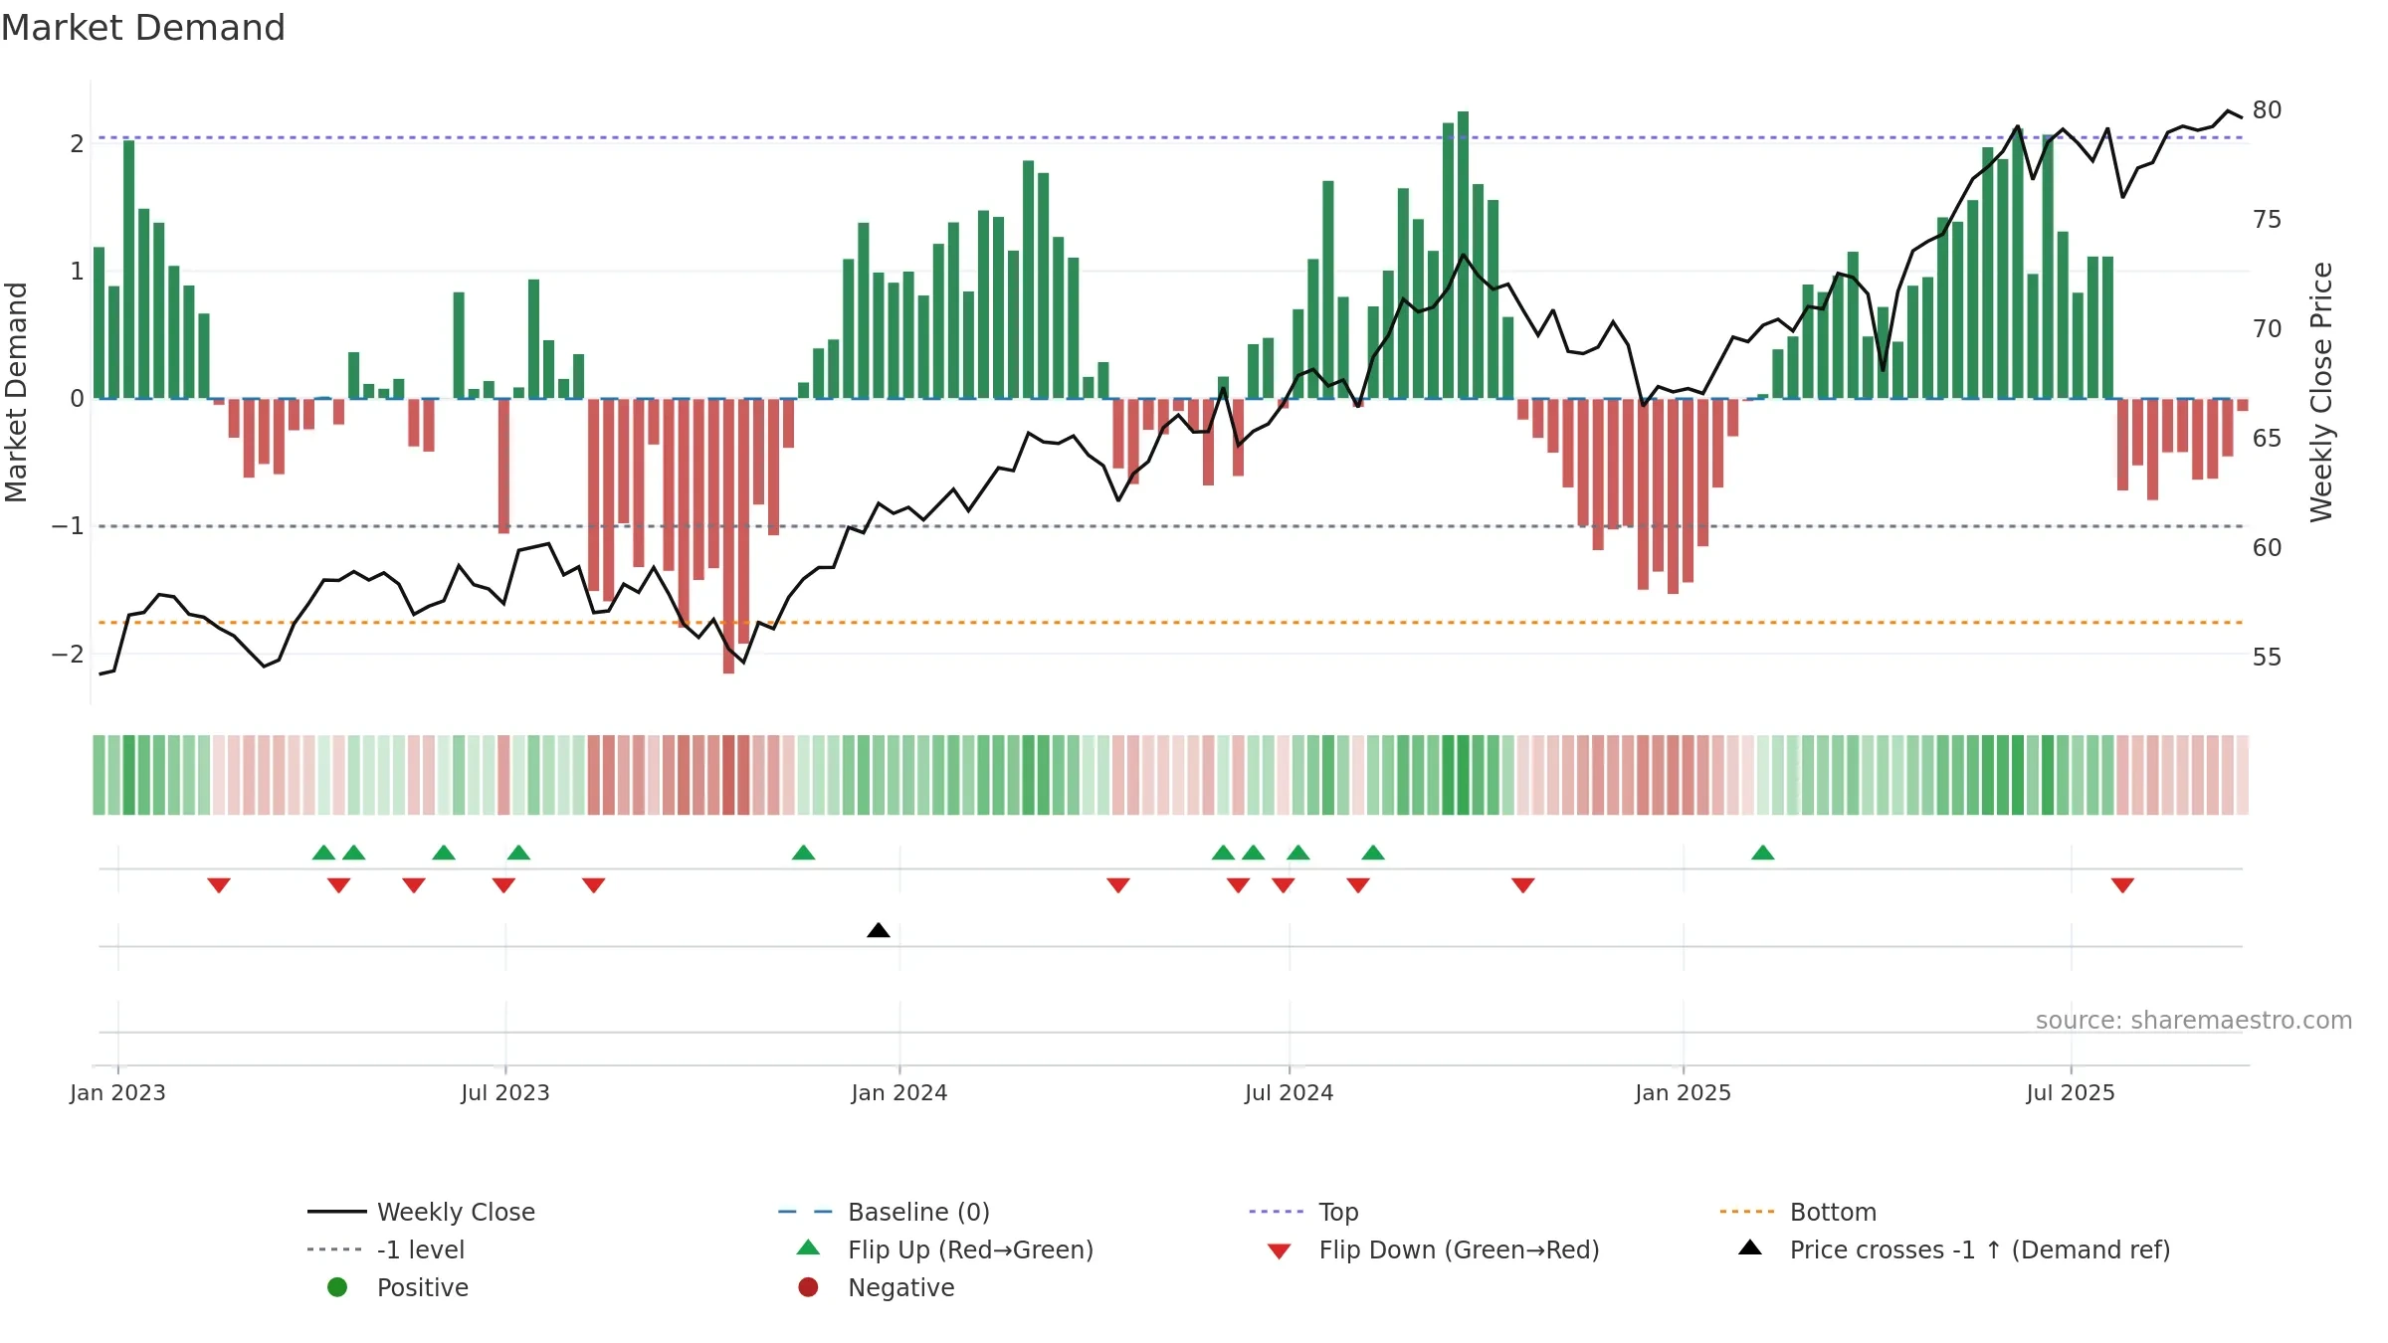Click the Market Demand chart title at top
The width and height of the screenshot is (2388, 1343).
[x=143, y=28]
